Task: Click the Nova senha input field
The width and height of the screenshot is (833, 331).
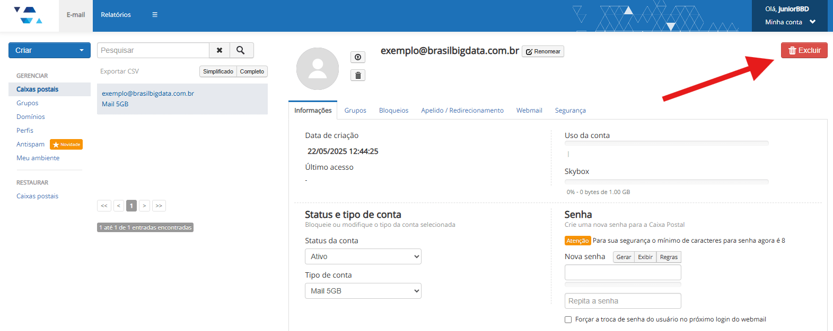Action: (622, 272)
